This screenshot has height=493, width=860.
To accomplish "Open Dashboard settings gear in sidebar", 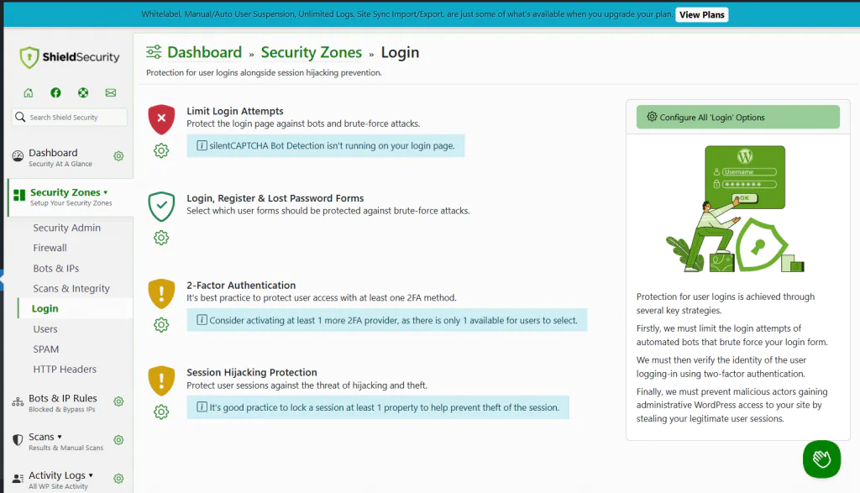I will [x=118, y=156].
